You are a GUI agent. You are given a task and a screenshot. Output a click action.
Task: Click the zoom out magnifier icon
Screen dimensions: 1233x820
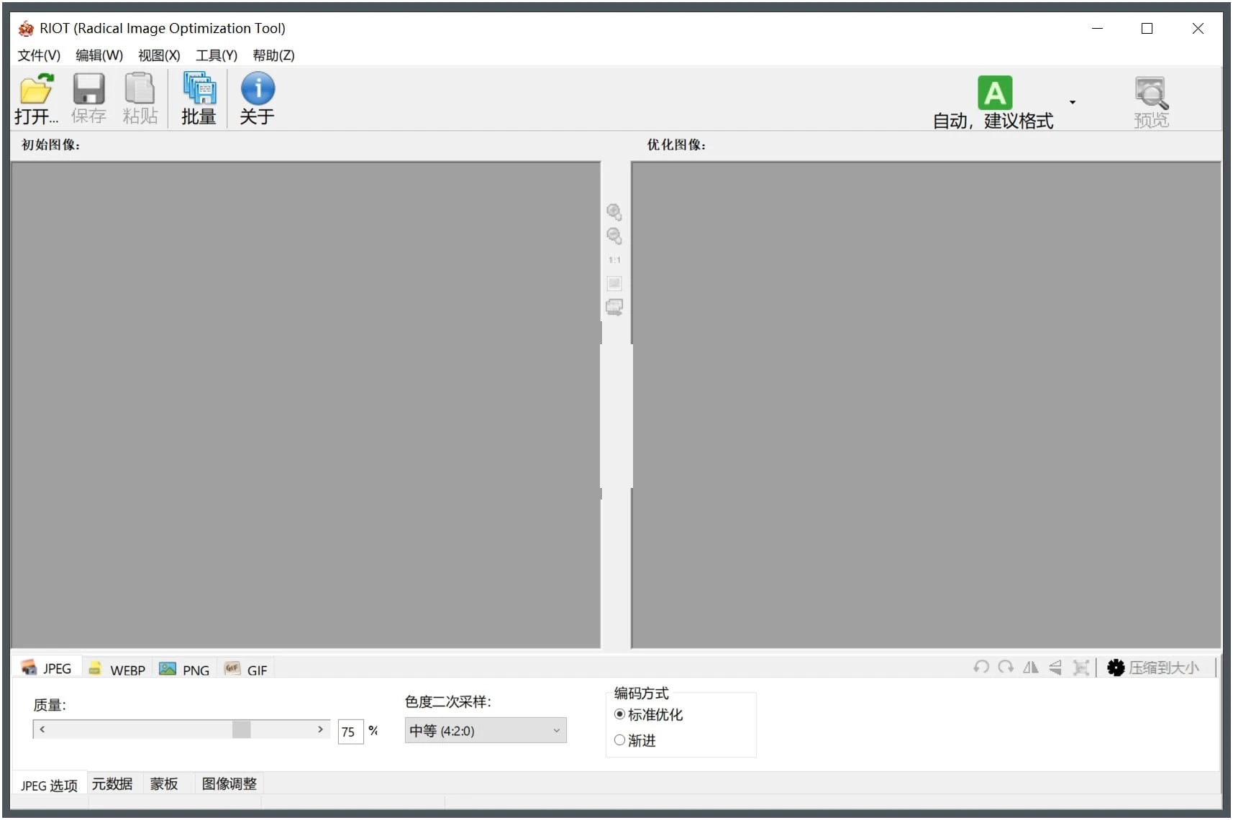(x=614, y=236)
